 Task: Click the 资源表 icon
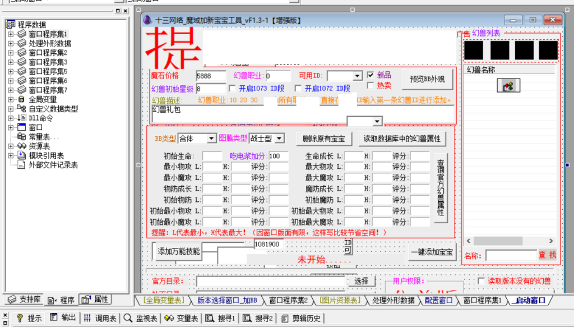[22, 146]
